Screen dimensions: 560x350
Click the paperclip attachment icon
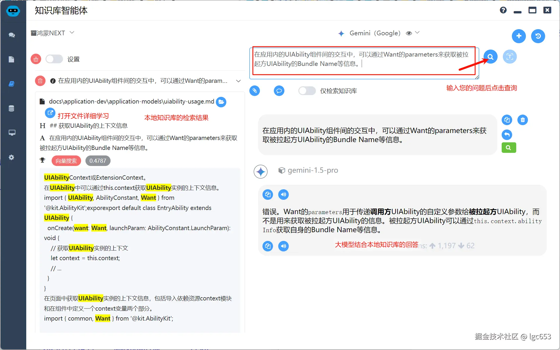point(255,91)
